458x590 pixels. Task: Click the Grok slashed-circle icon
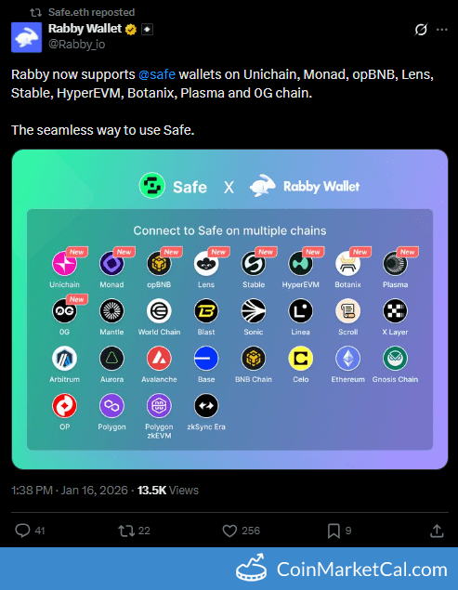tap(421, 30)
